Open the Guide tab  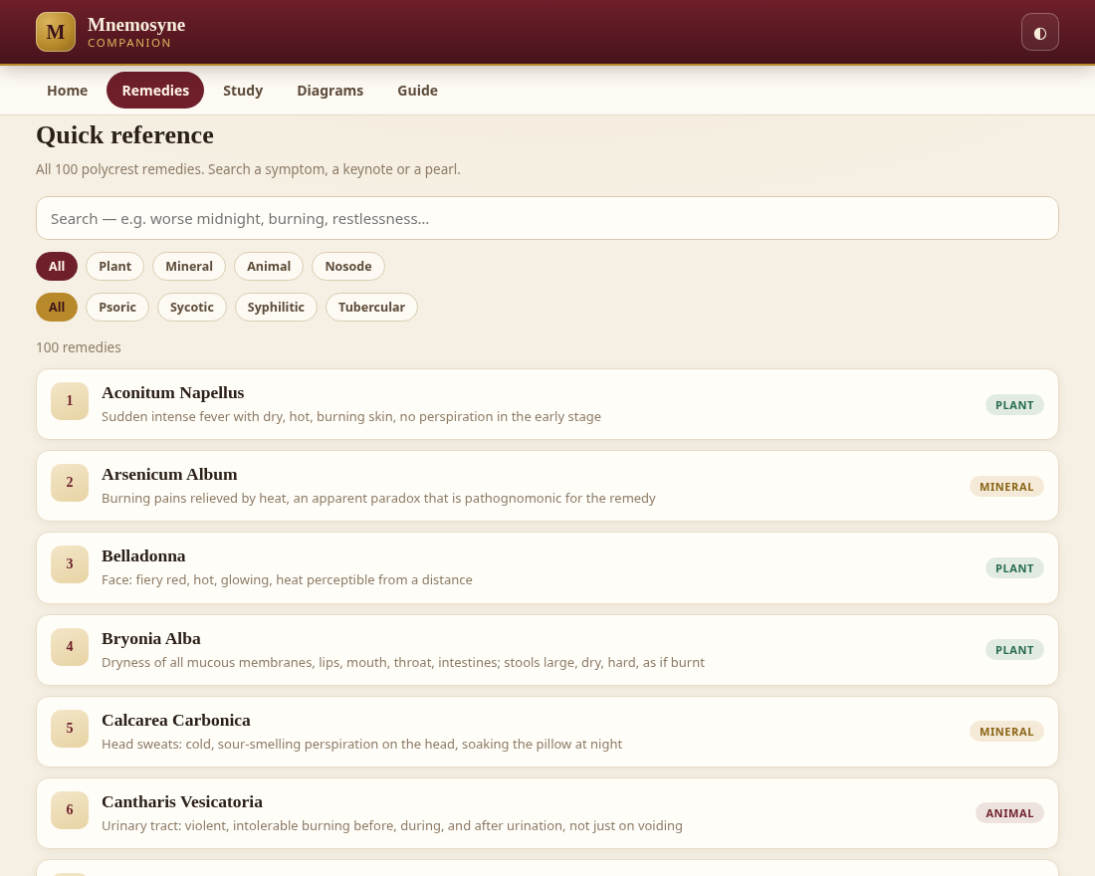[418, 91]
